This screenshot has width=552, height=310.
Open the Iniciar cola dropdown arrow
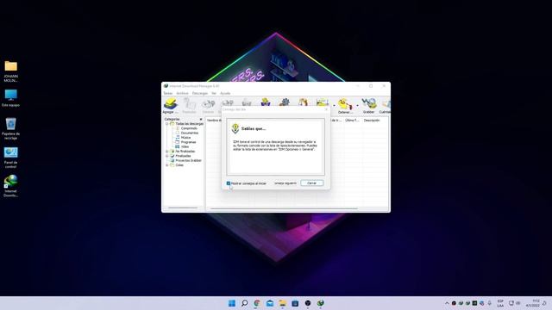click(334, 105)
